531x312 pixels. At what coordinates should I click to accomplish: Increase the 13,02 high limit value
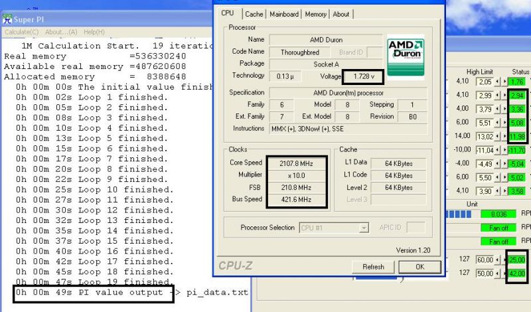tap(504, 137)
